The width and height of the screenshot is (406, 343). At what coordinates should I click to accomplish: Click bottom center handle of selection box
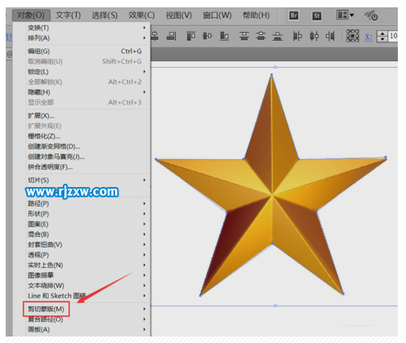tap(275, 305)
